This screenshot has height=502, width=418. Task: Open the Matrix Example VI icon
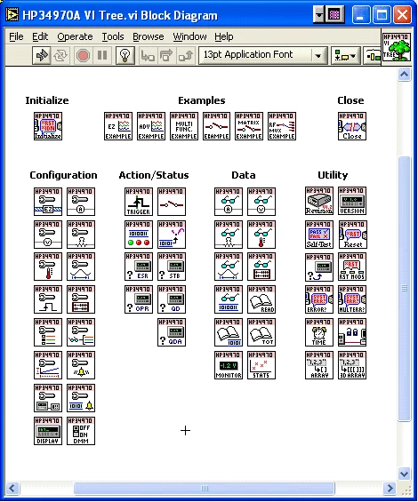point(249,126)
